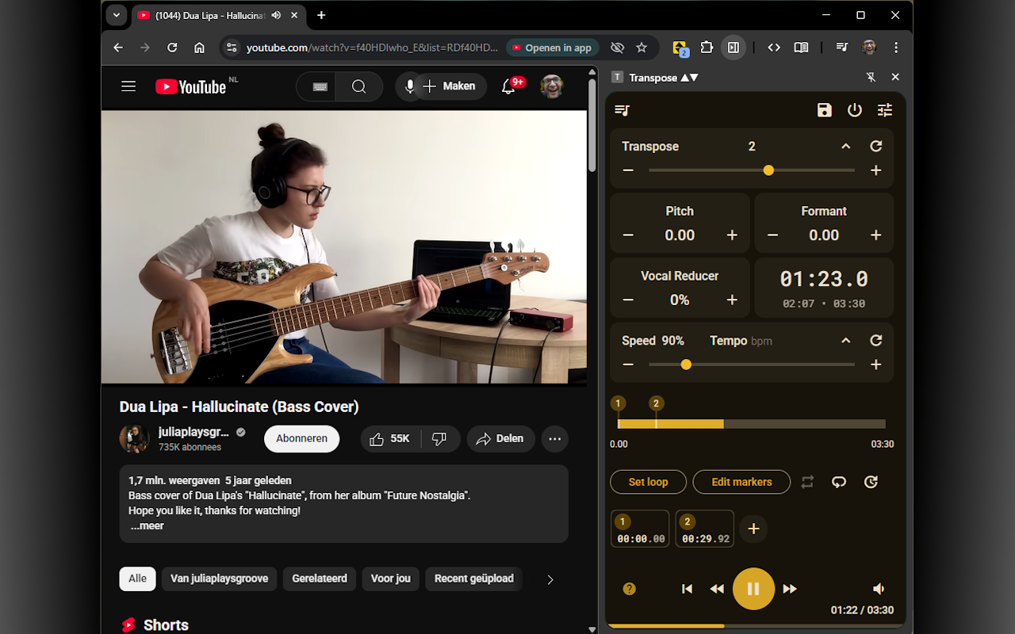1015x634 pixels.
Task: Open the playlist/song list icon in Transpose panel
Action: (x=622, y=110)
